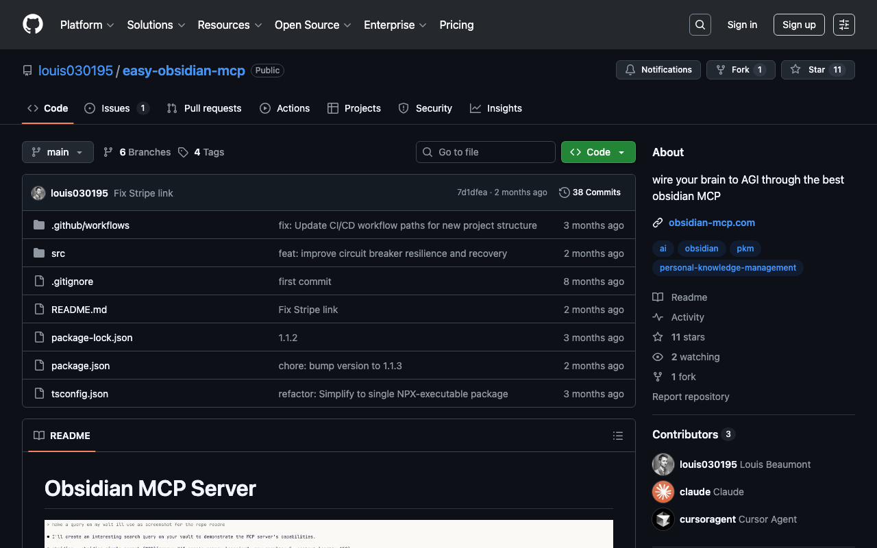Click the GitHub logo icon
The width and height of the screenshot is (877, 548).
tap(33, 25)
